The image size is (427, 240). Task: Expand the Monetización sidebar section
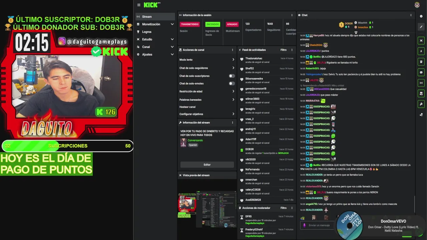pos(172,24)
